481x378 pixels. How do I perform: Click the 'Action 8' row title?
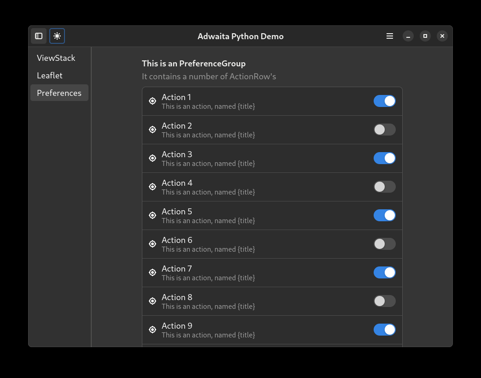[177, 297]
